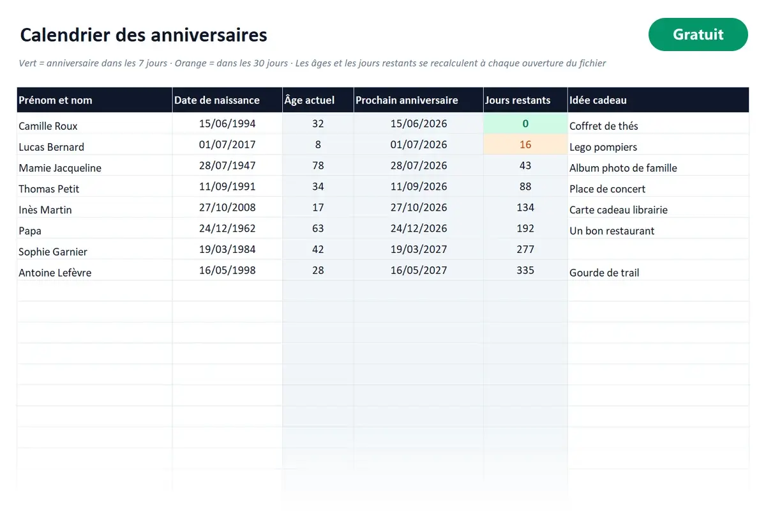This screenshot has width=766, height=511.
Task: Click the name cell Thomas Petit
Action: [94, 187]
